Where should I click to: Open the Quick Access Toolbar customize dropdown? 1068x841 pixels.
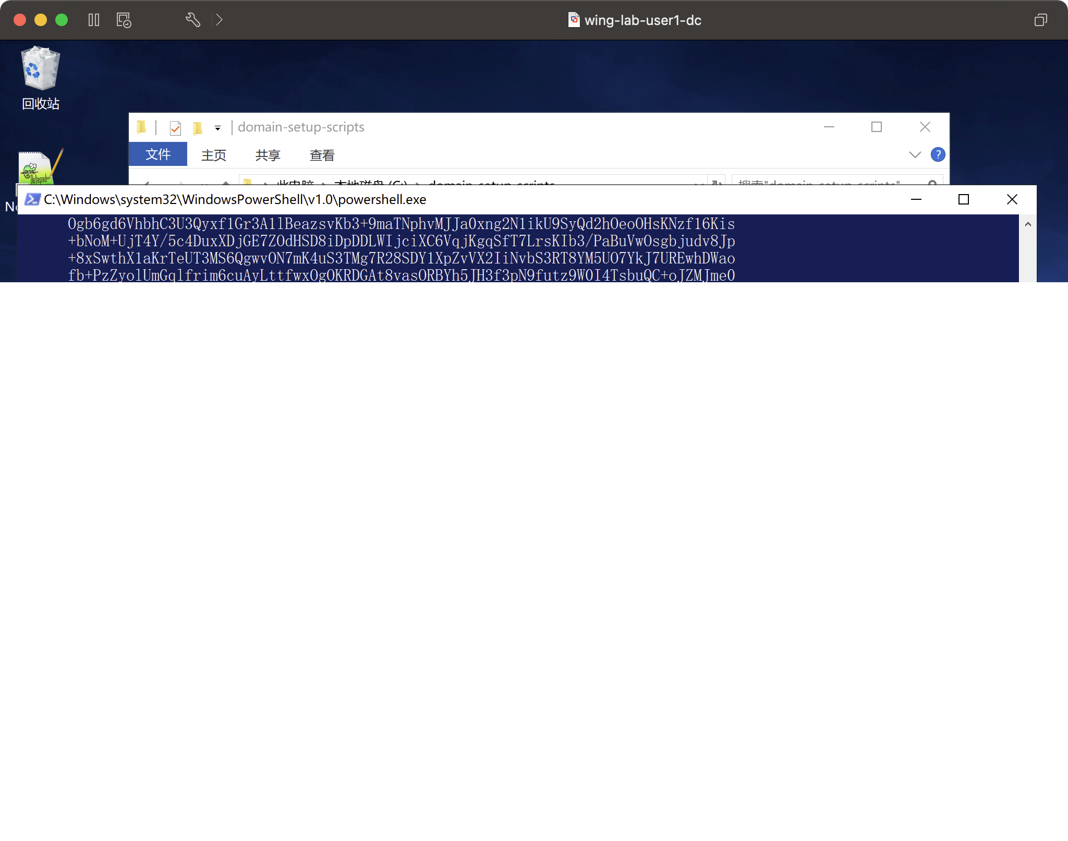217,128
